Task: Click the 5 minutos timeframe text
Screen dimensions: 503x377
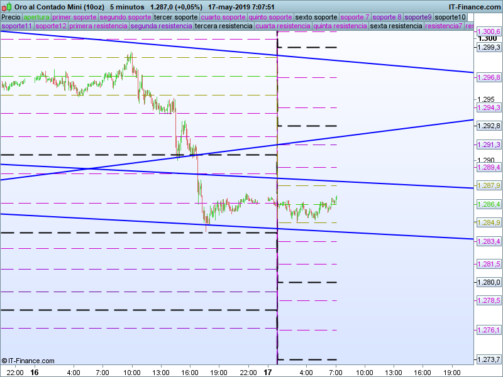Action: (x=127, y=7)
